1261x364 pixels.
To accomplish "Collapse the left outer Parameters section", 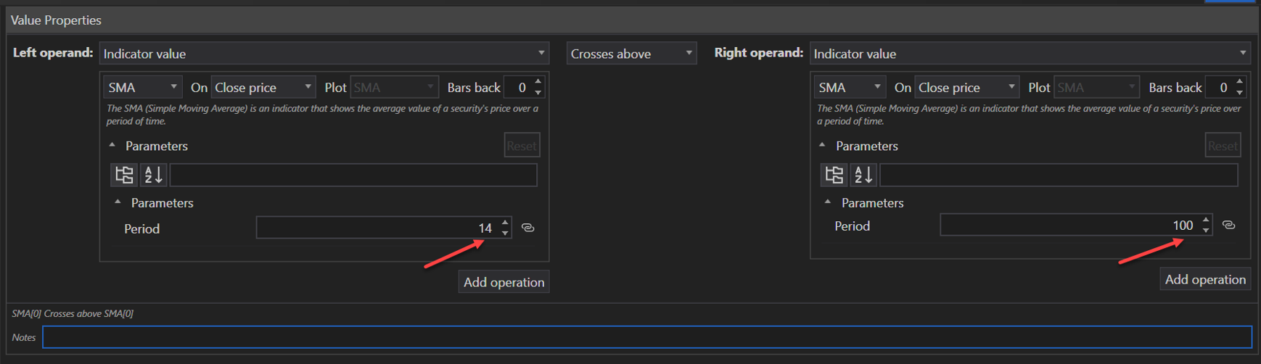I will (x=112, y=146).
